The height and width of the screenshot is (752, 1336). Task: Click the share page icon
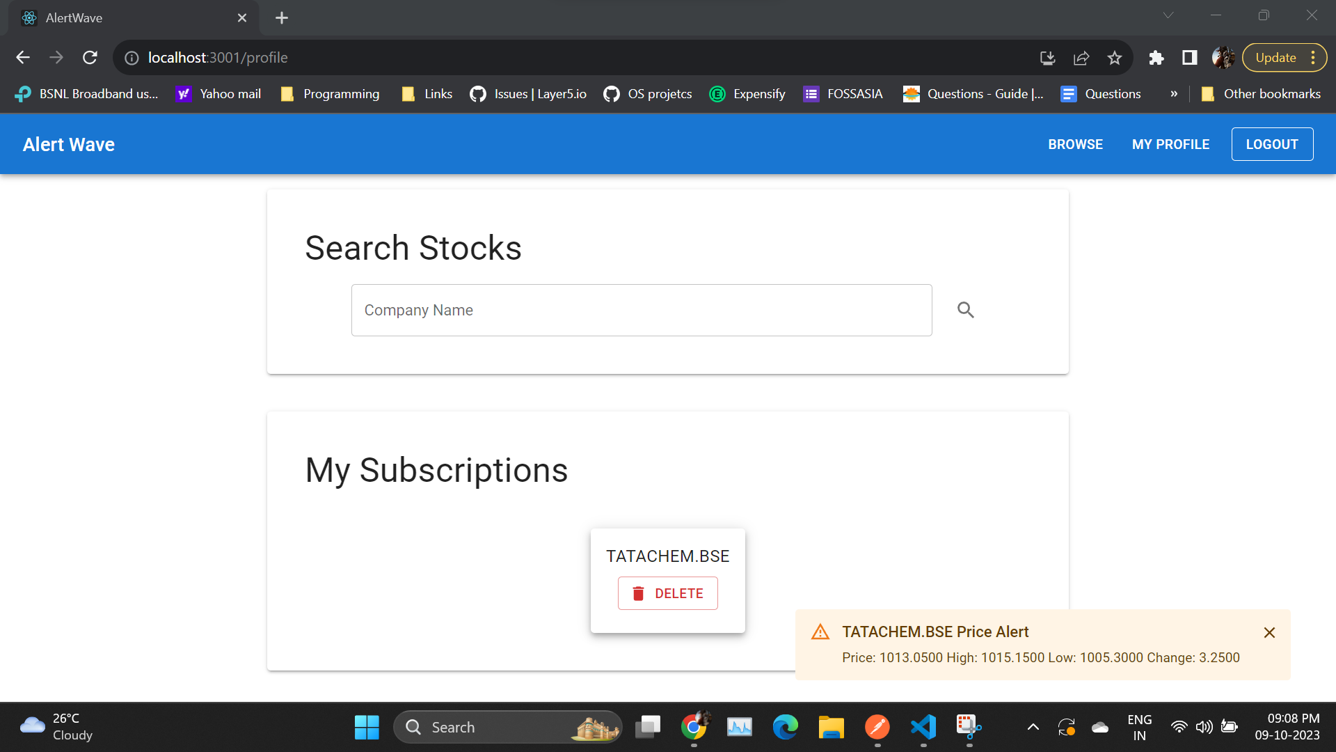pos(1081,58)
